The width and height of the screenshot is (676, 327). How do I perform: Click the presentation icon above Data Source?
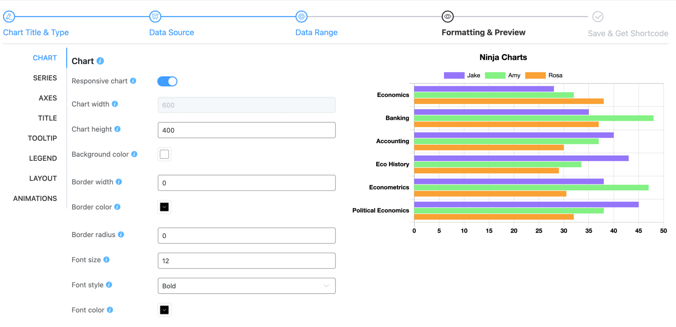pyautogui.click(x=155, y=16)
